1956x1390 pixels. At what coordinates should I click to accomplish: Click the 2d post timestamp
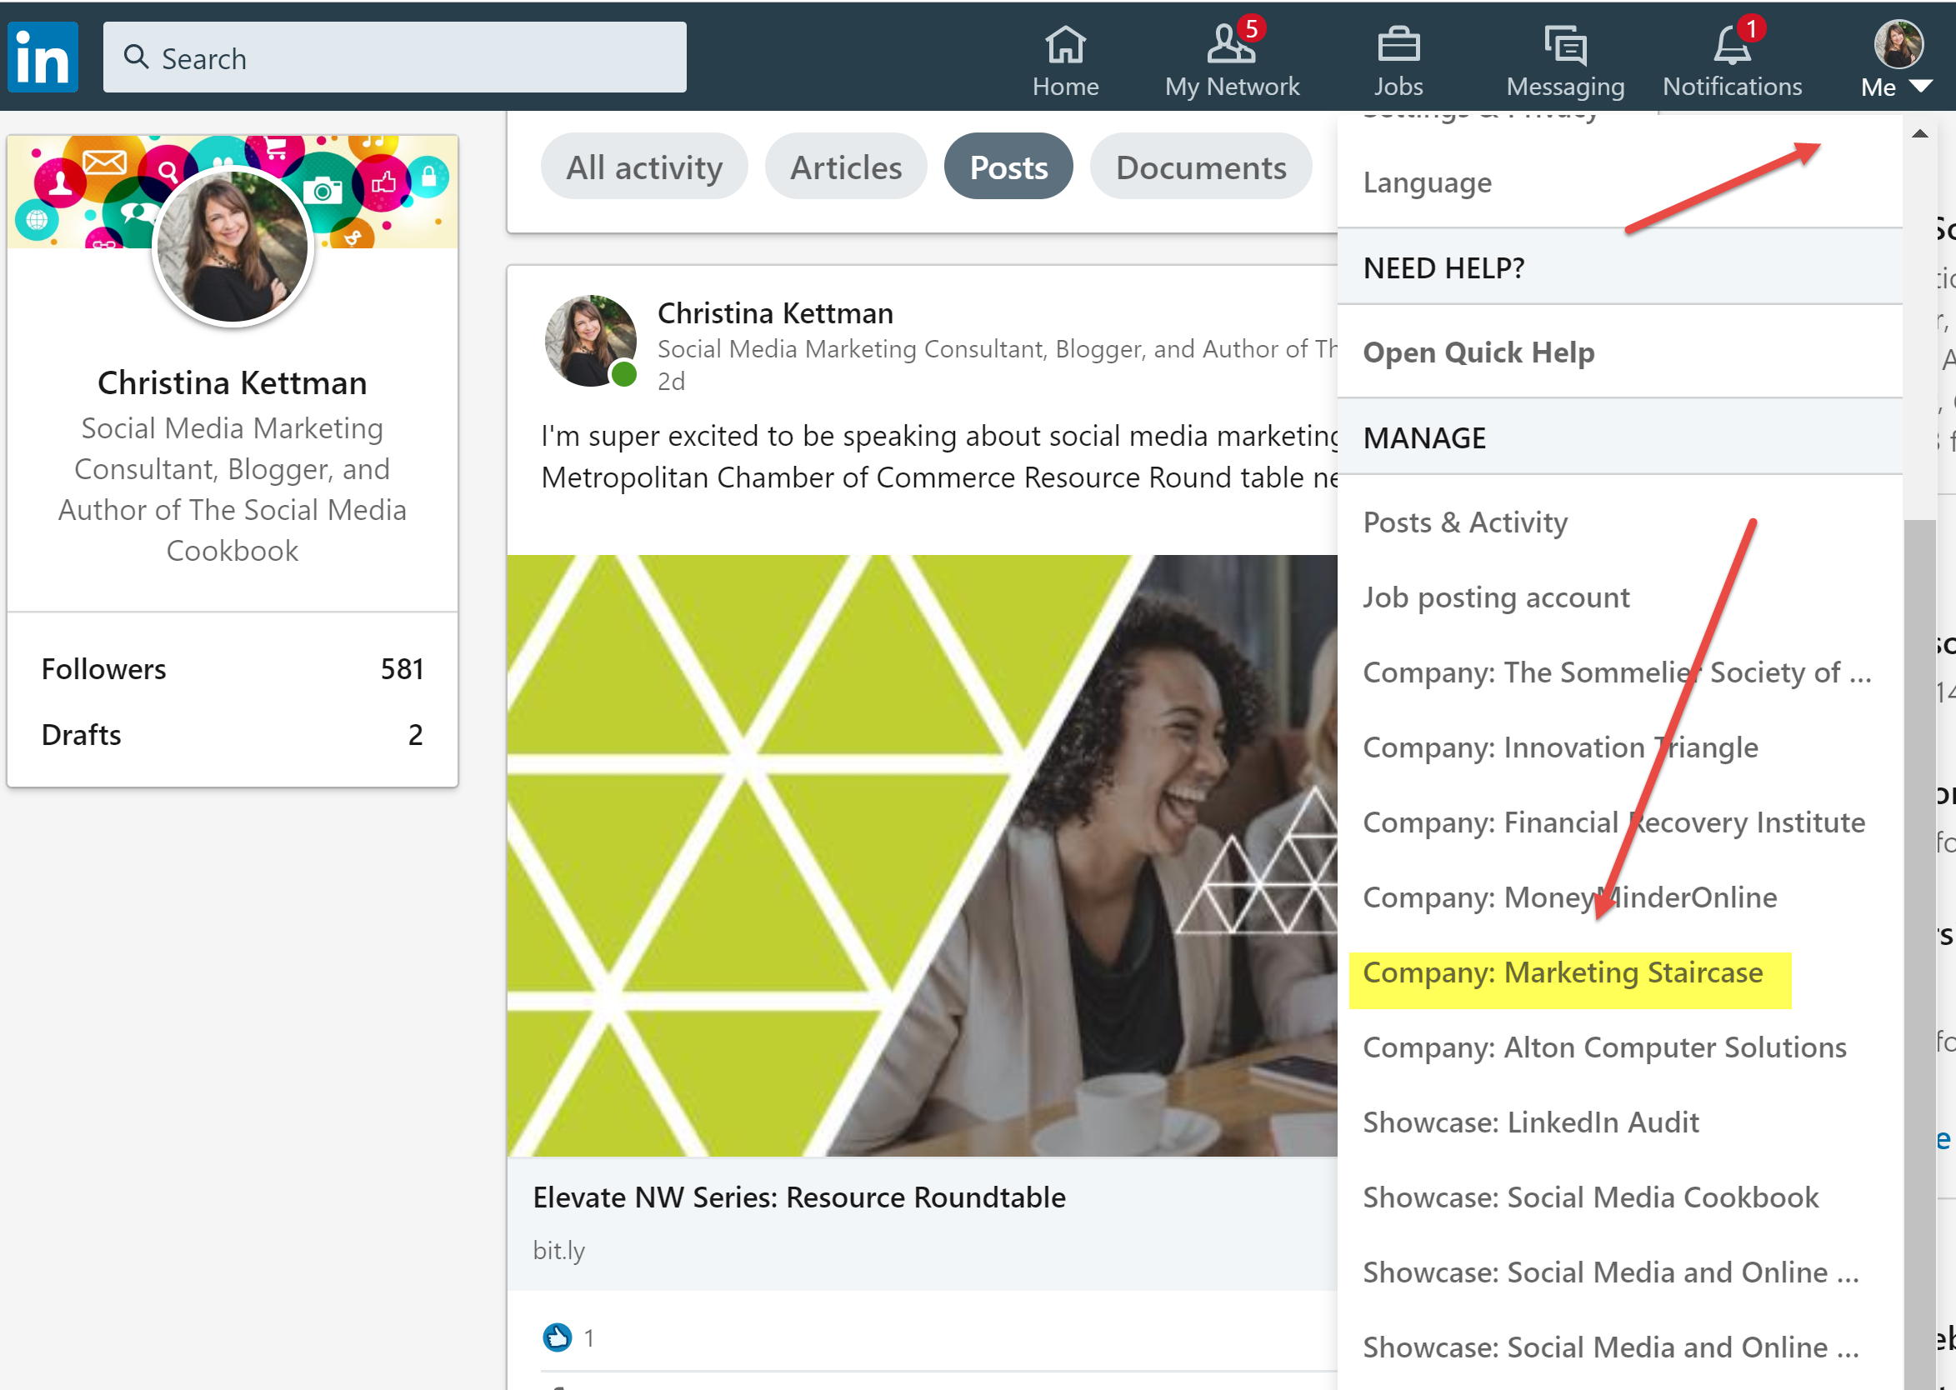coord(671,382)
